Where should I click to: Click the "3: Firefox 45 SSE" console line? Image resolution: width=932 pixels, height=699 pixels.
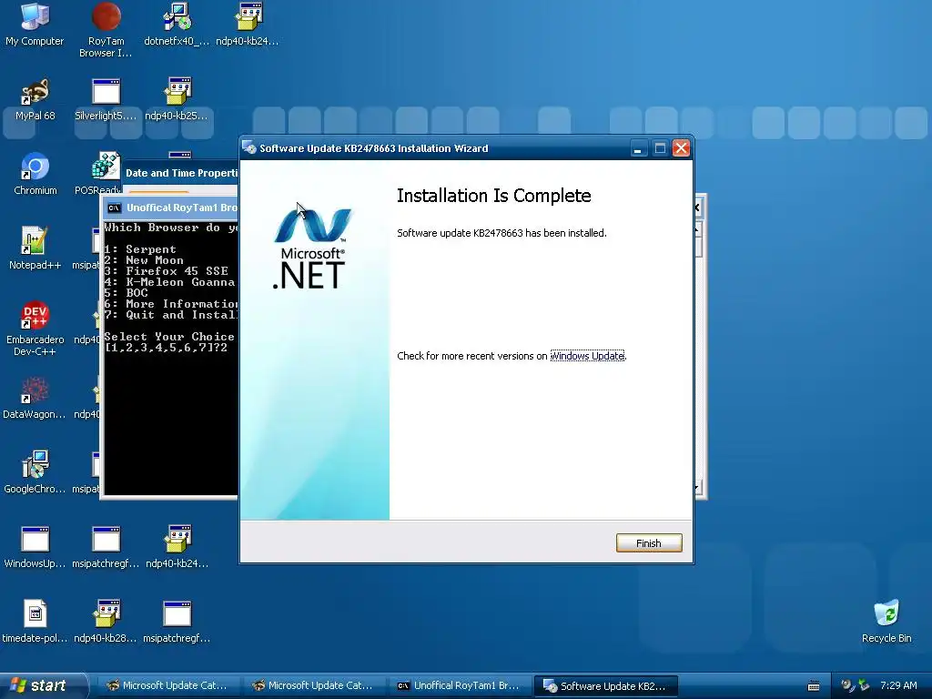click(166, 271)
